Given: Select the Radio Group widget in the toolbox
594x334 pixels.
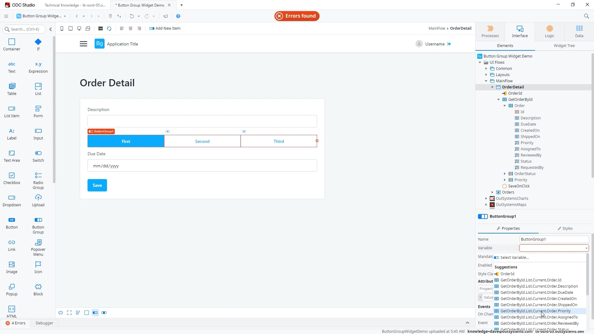Looking at the screenshot, I should (x=38, y=179).
